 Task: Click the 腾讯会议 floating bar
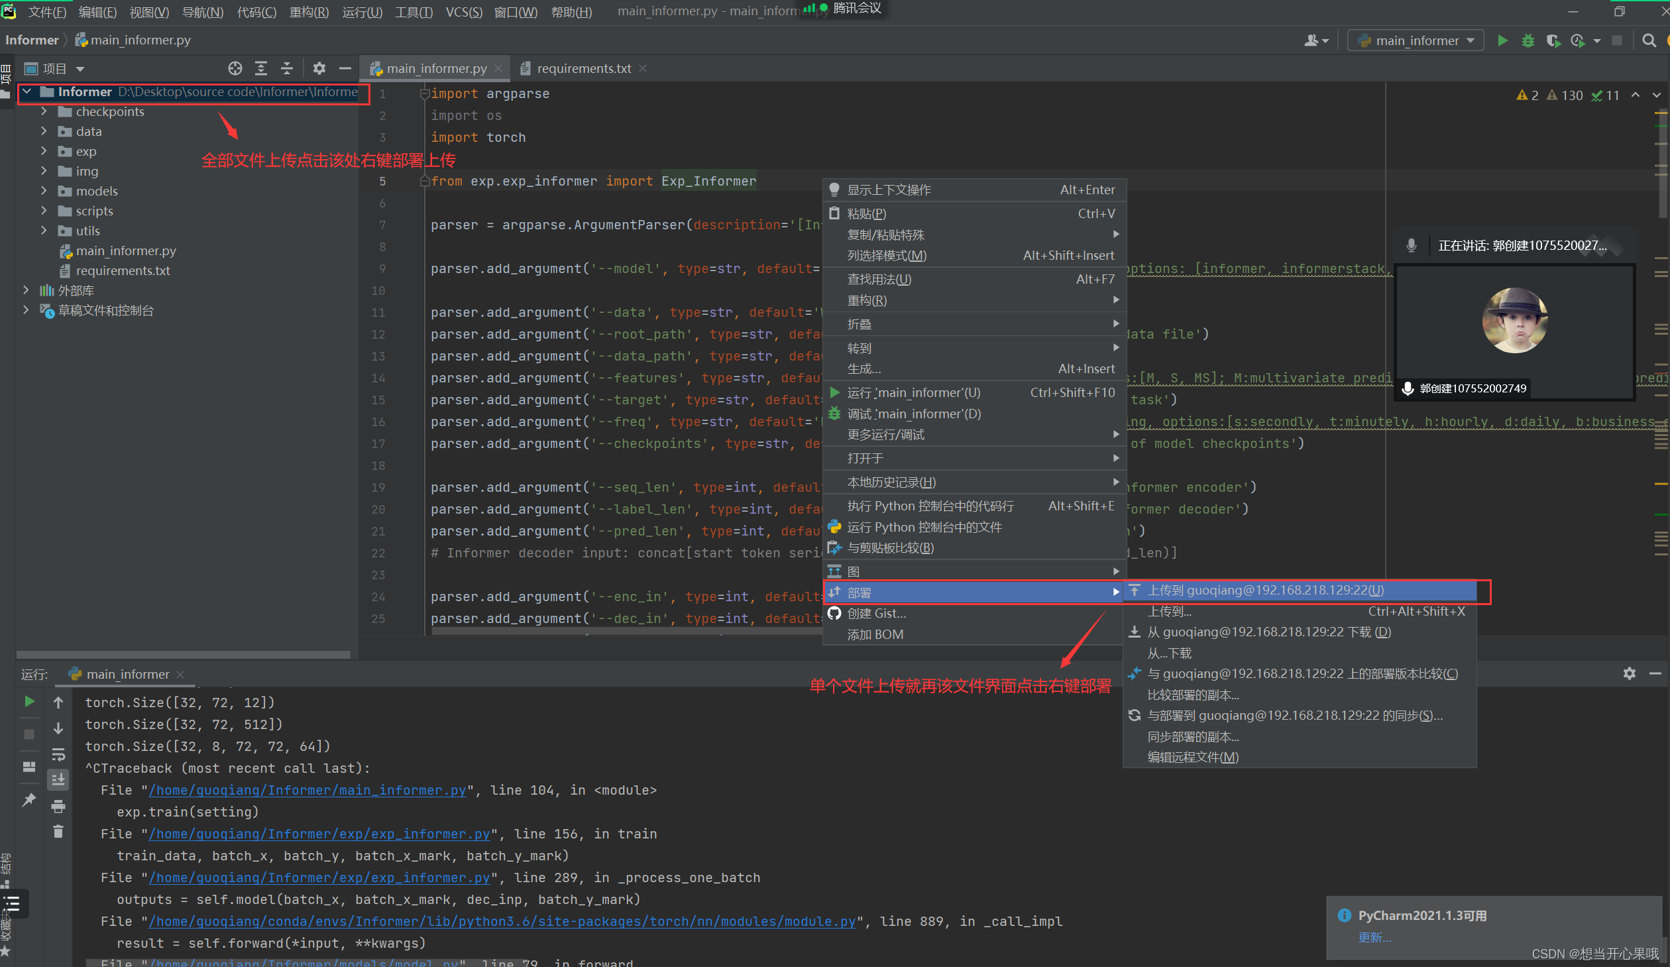coord(842,9)
